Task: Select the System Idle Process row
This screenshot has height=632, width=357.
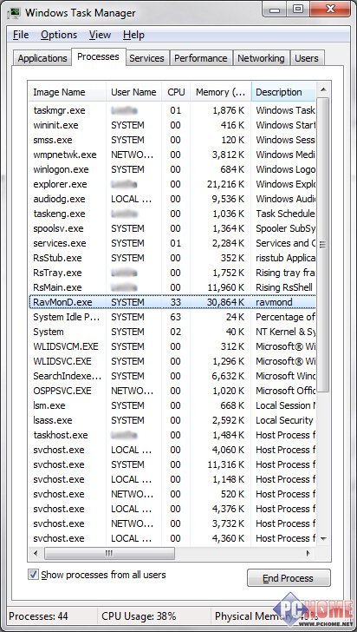Action: [x=172, y=317]
